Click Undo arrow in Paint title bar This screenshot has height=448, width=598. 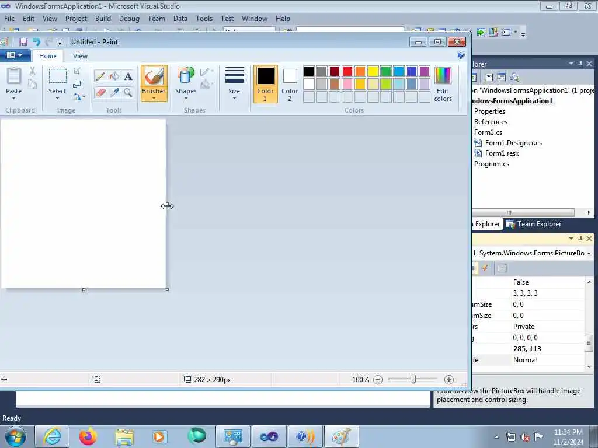pyautogui.click(x=36, y=42)
